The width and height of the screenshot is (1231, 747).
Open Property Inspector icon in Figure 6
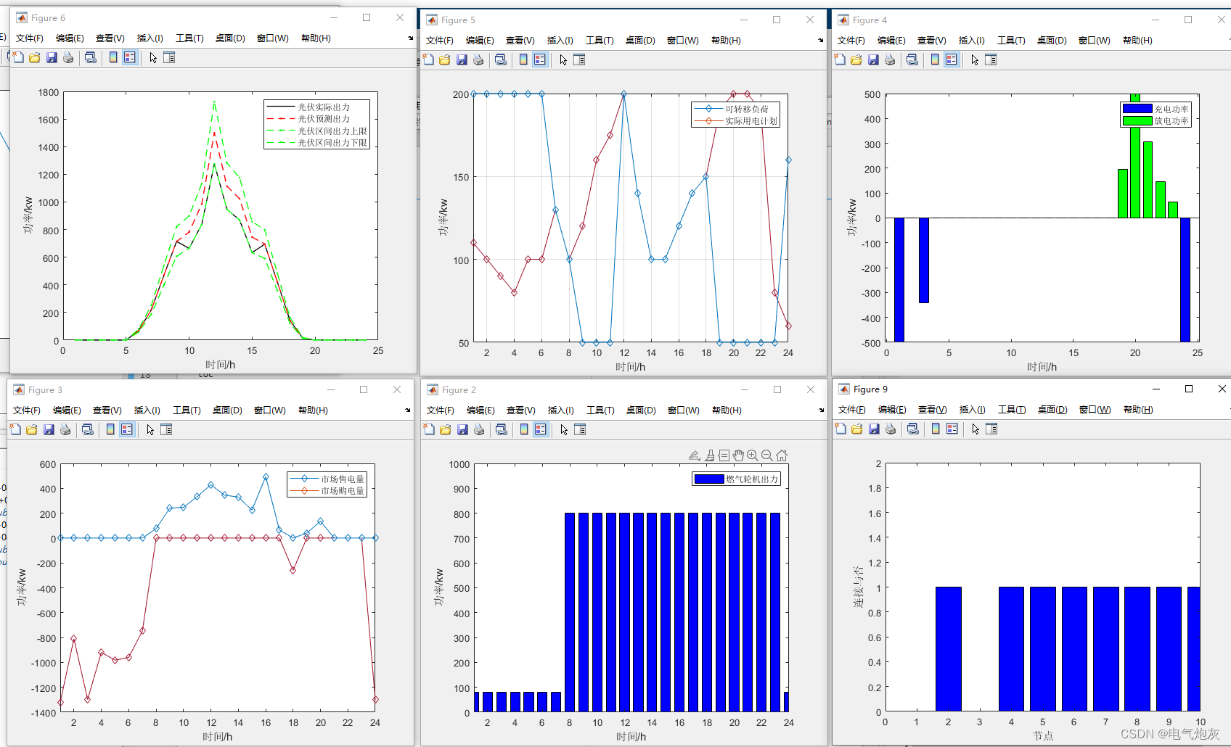(169, 57)
